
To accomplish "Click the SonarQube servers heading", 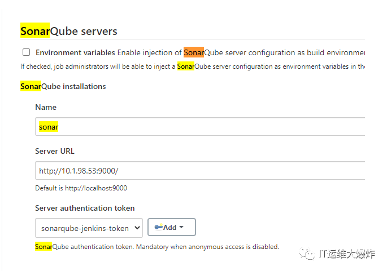I will pyautogui.click(x=68, y=31).
